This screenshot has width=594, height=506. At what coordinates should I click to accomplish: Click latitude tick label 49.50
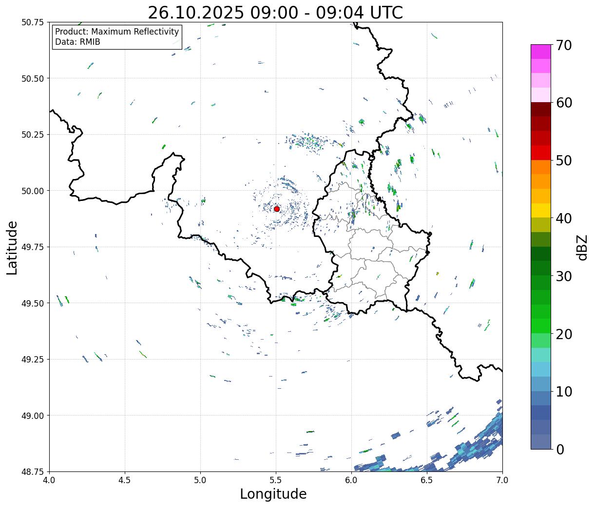click(x=32, y=303)
